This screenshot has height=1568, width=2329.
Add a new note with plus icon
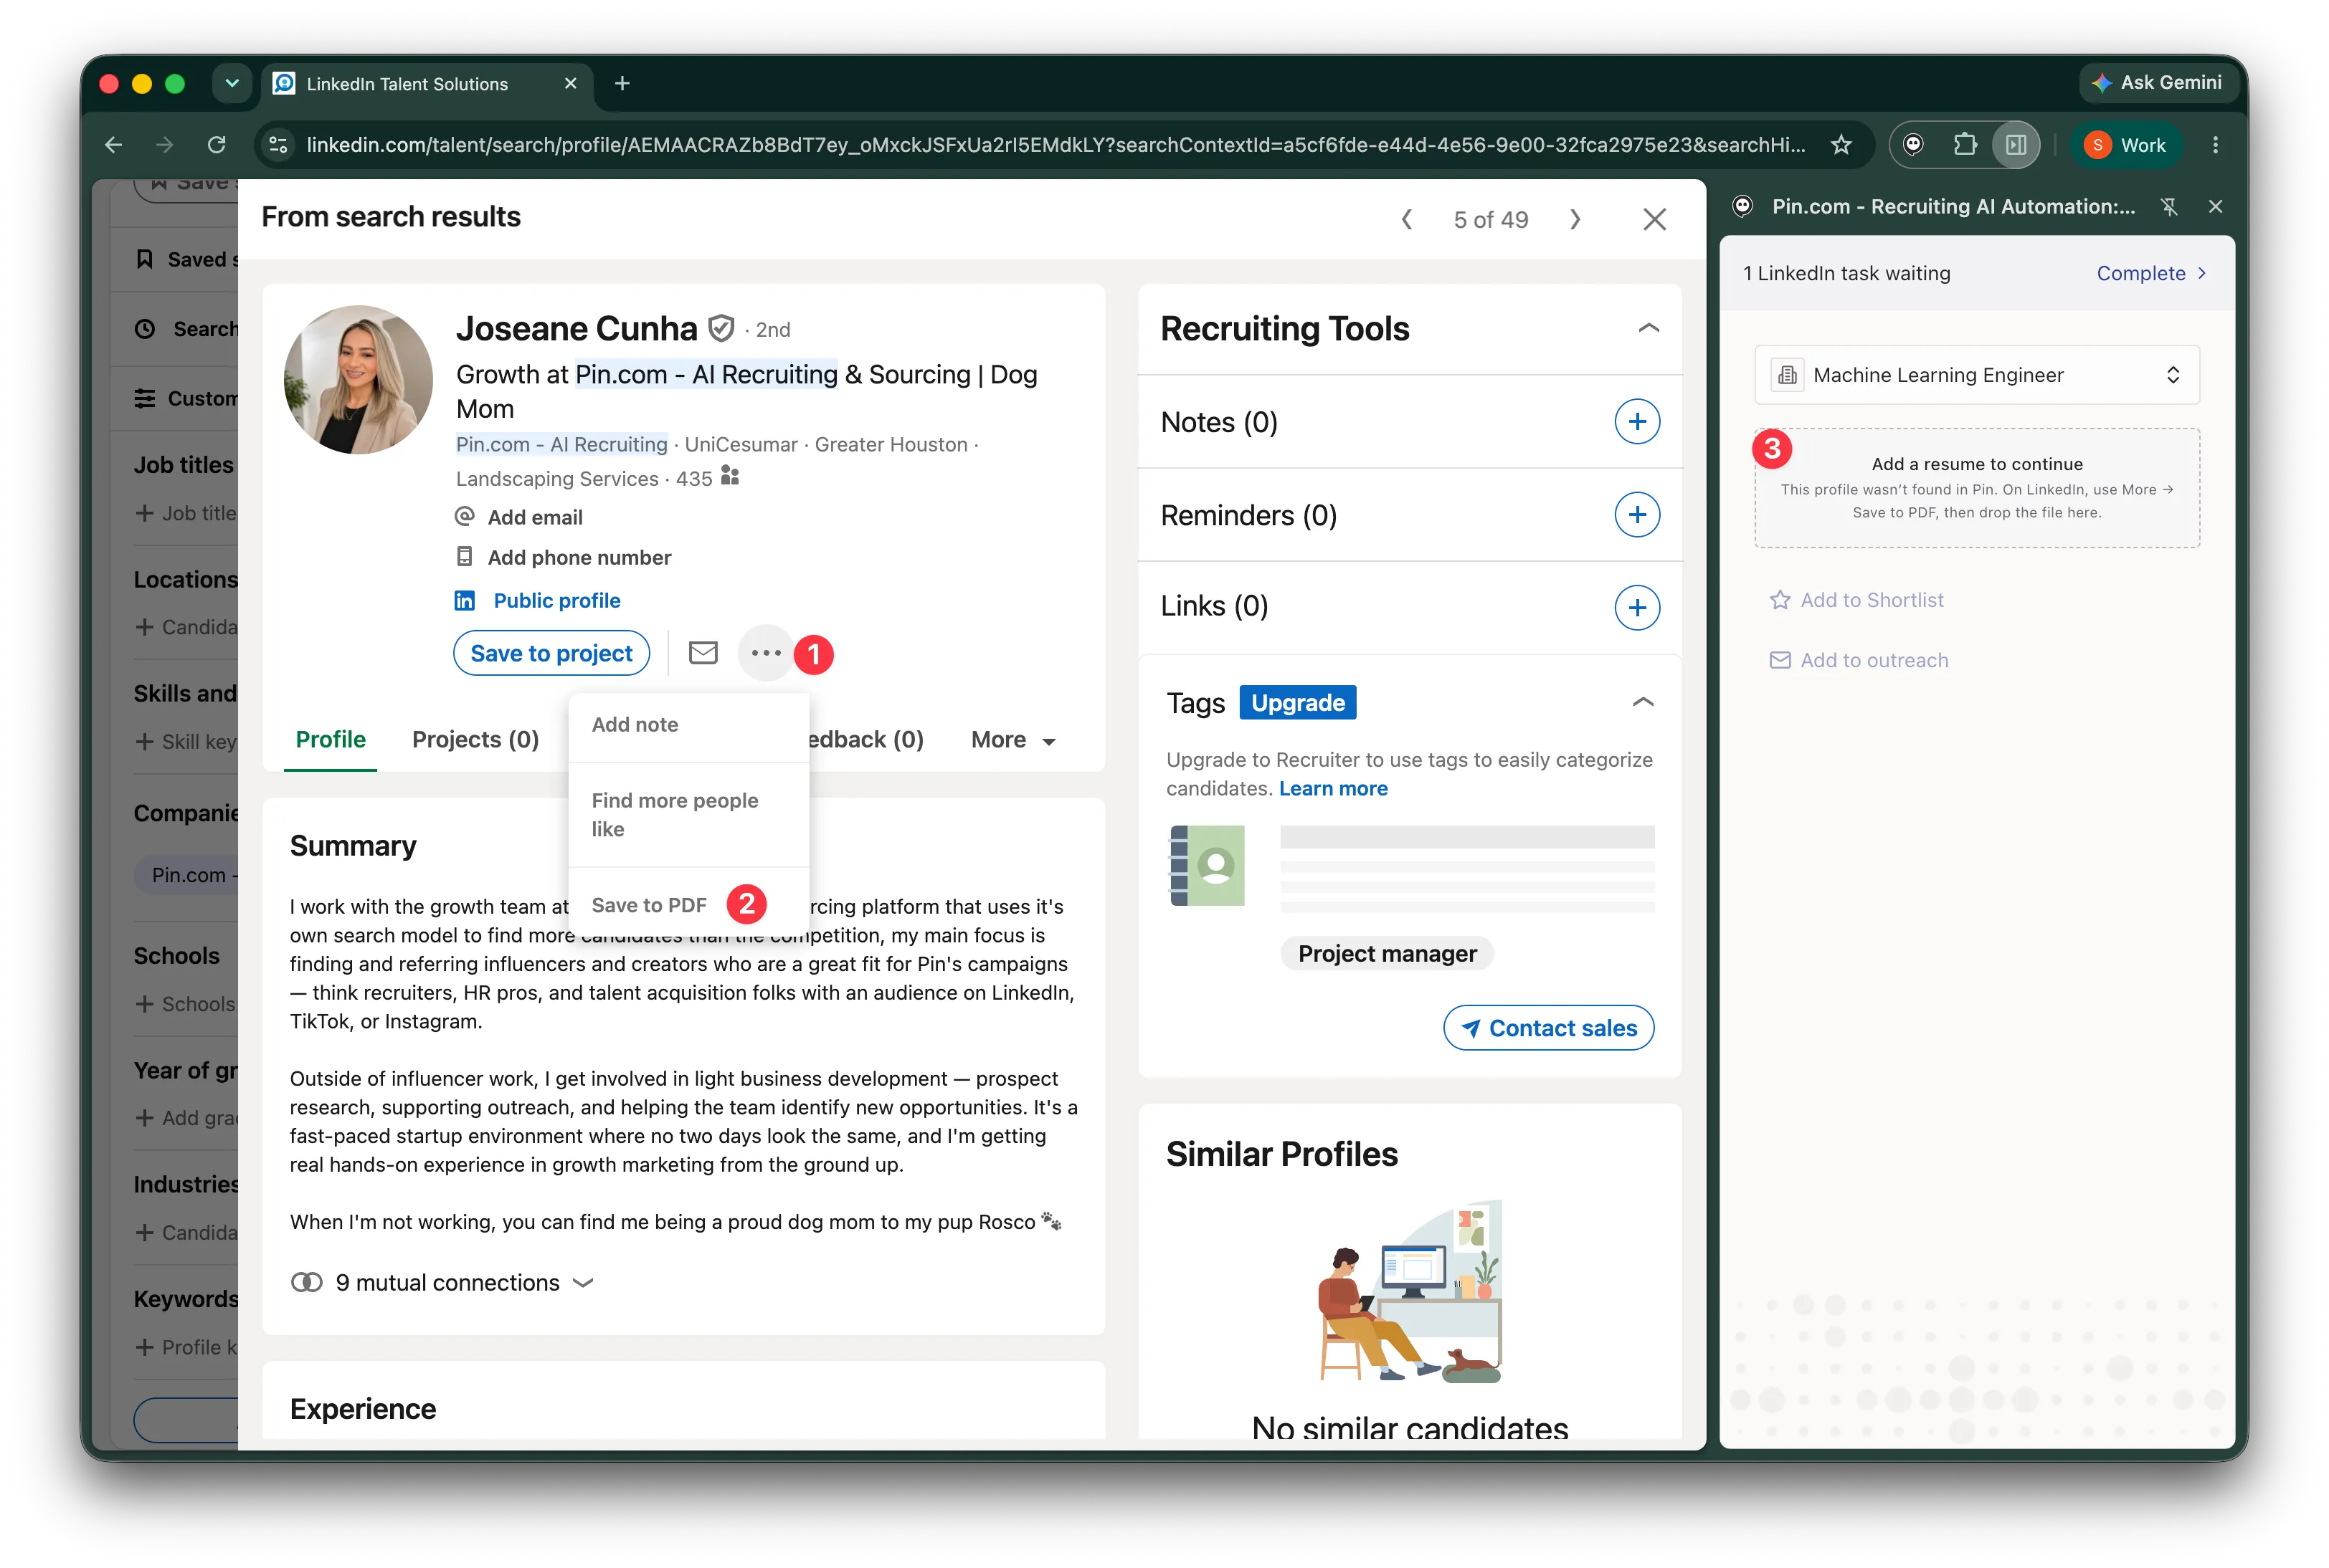1637,422
